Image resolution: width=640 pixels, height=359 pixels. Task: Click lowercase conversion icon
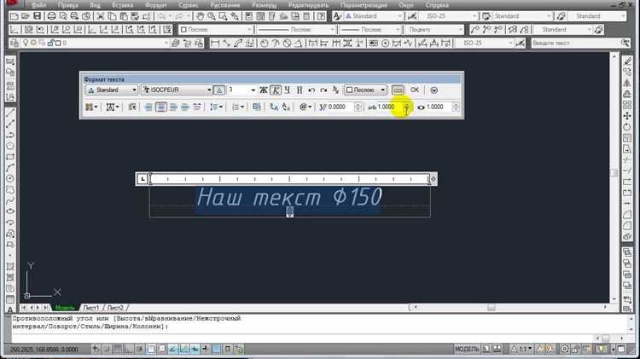286,107
